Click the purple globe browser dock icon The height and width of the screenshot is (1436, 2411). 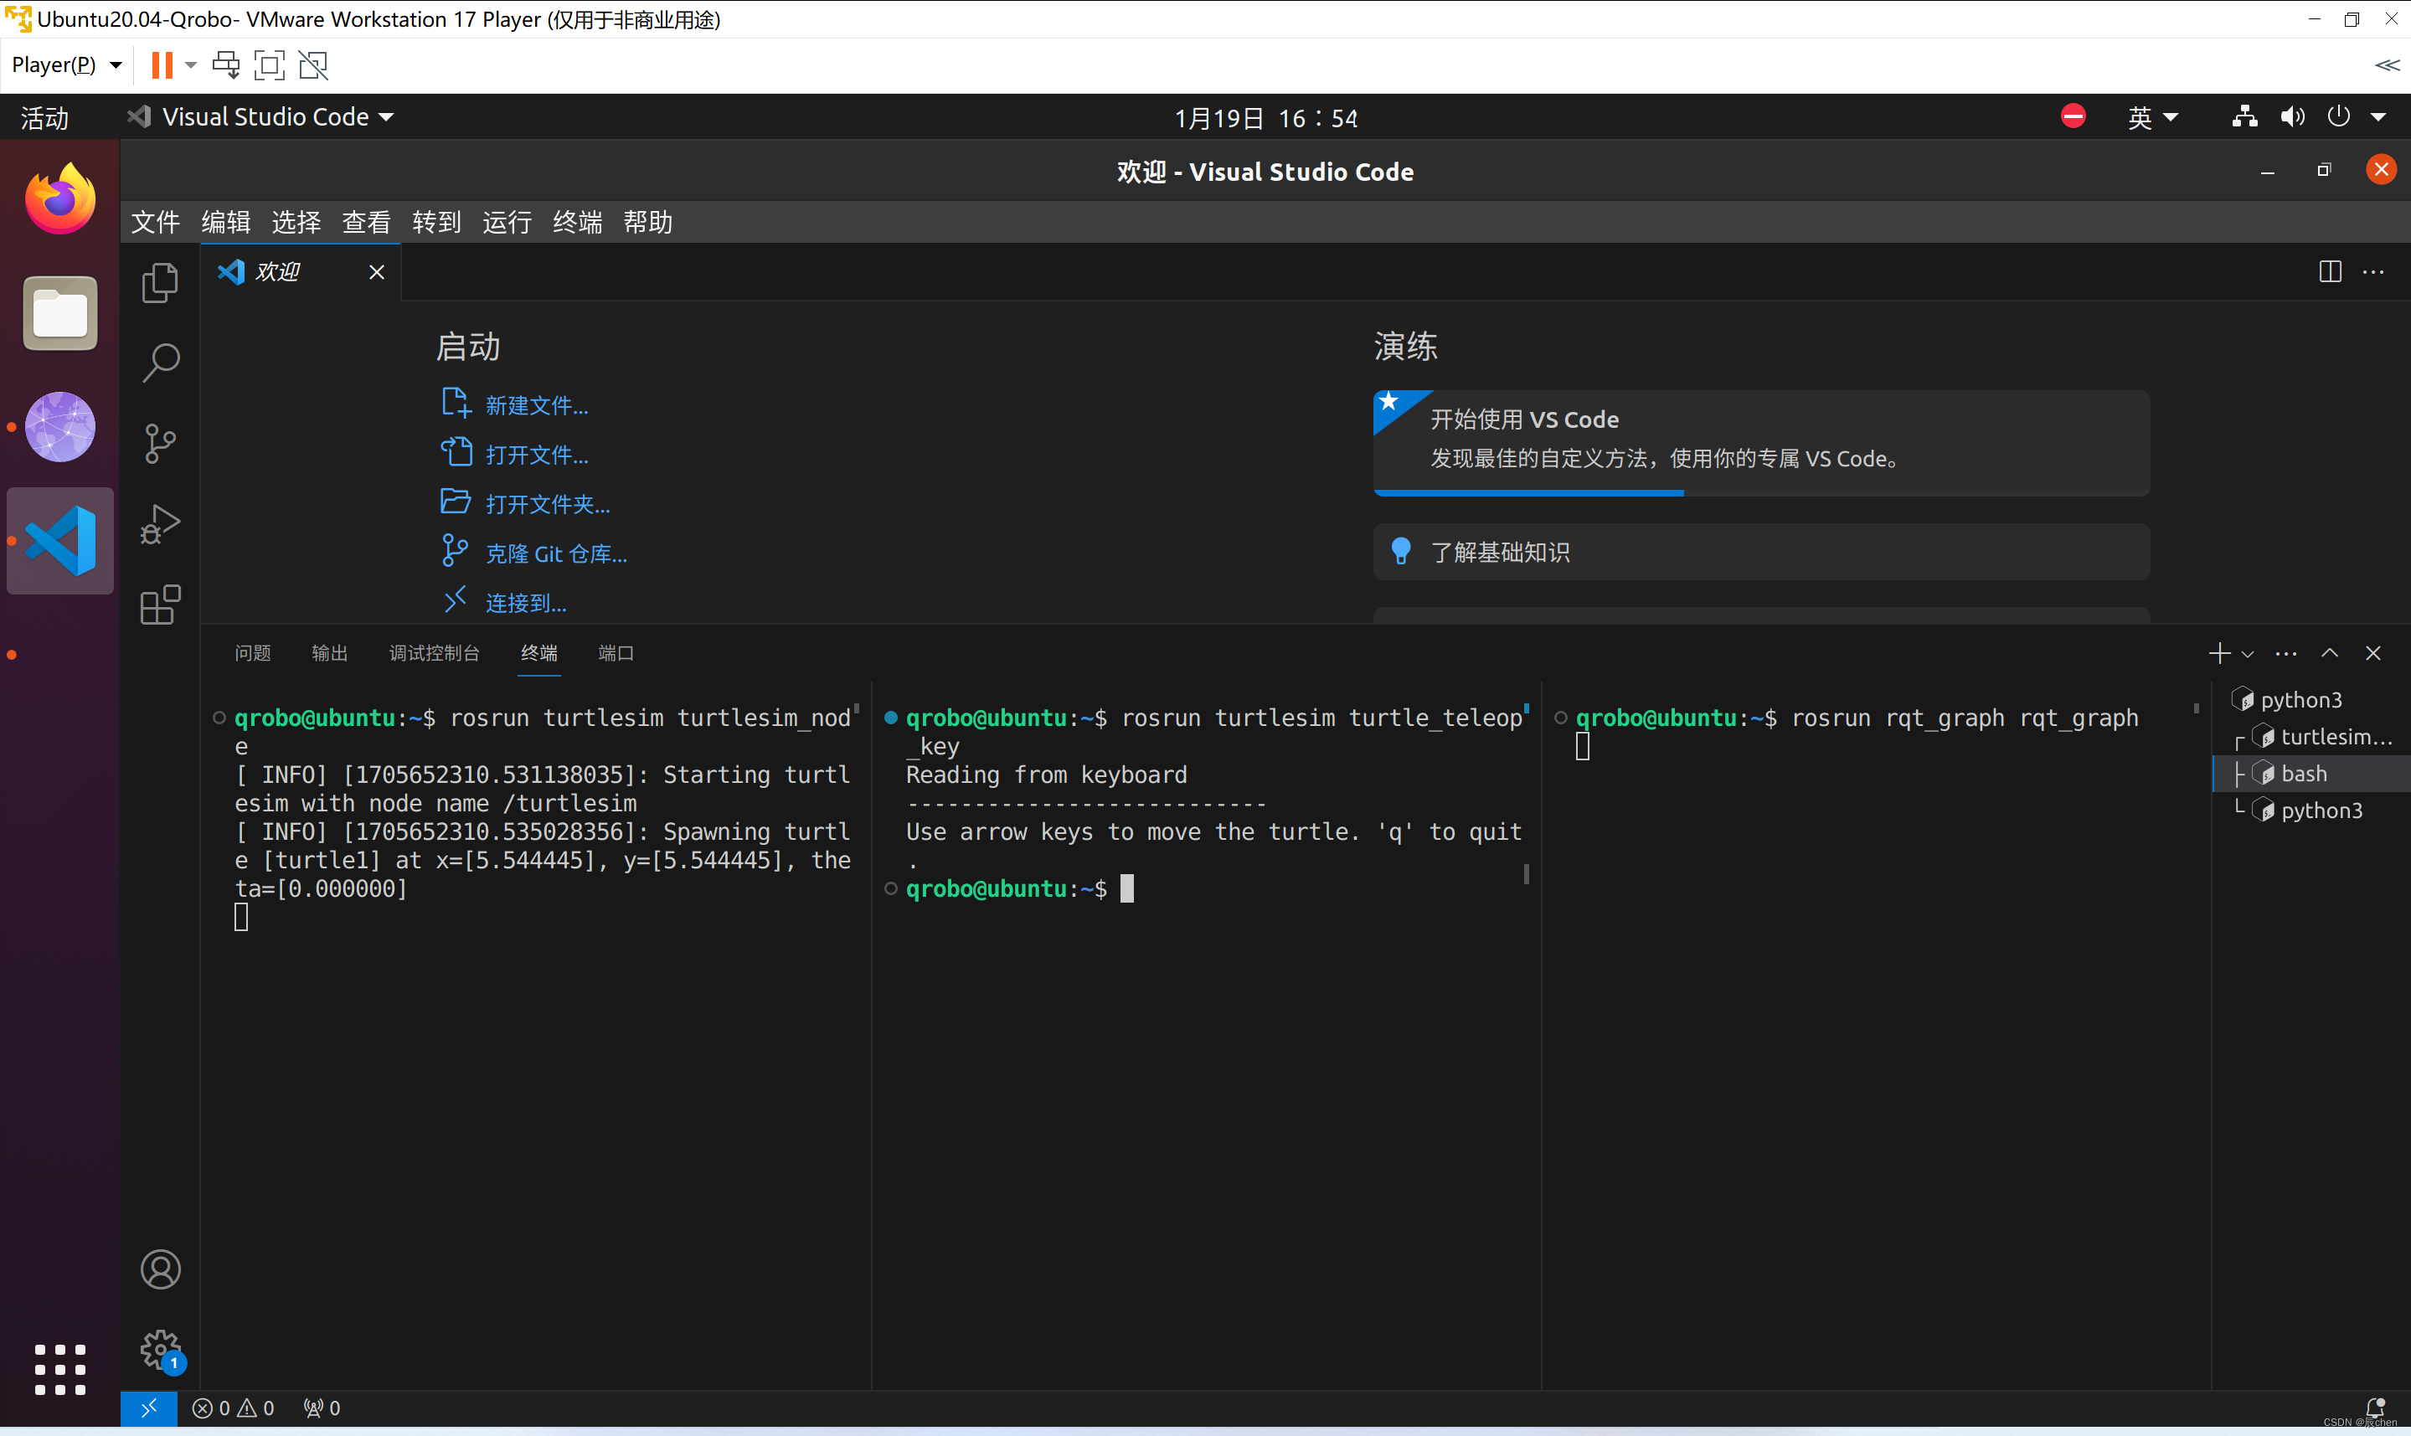[x=60, y=427]
